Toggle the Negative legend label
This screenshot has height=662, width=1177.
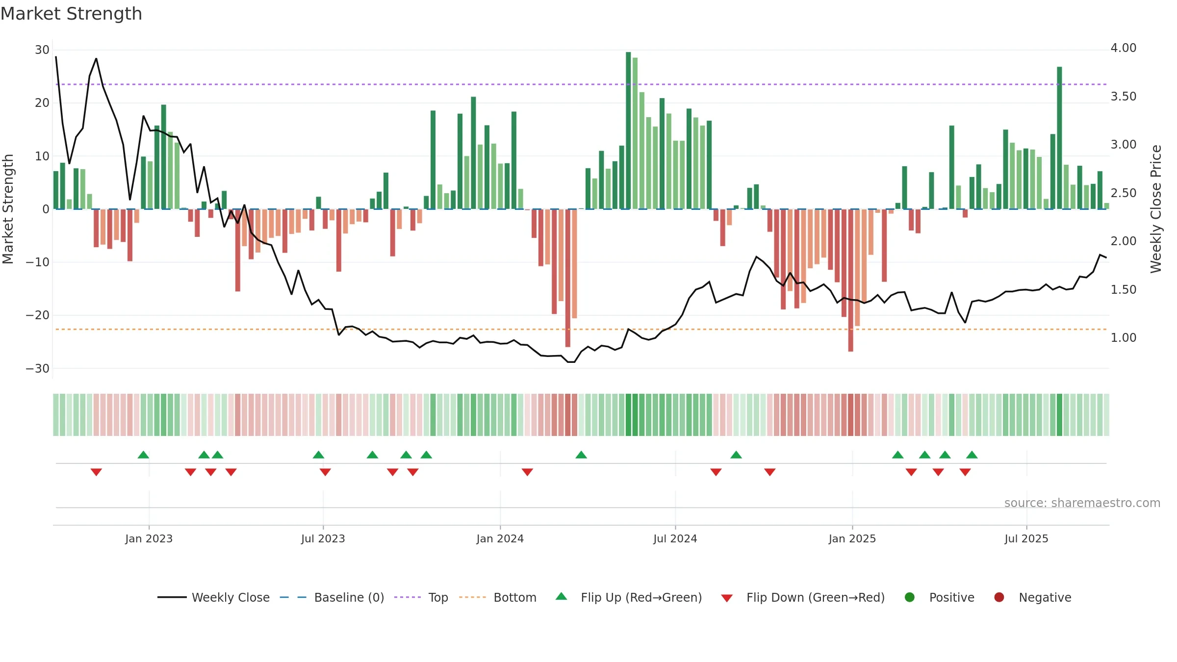click(1045, 598)
